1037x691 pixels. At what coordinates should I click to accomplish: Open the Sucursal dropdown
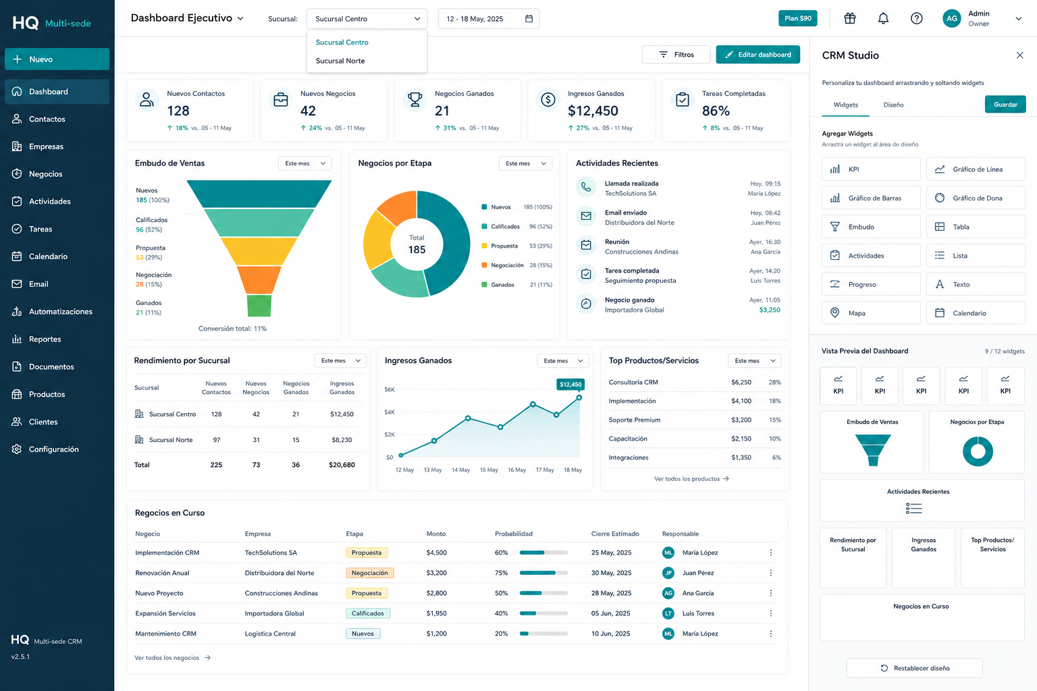pyautogui.click(x=367, y=19)
